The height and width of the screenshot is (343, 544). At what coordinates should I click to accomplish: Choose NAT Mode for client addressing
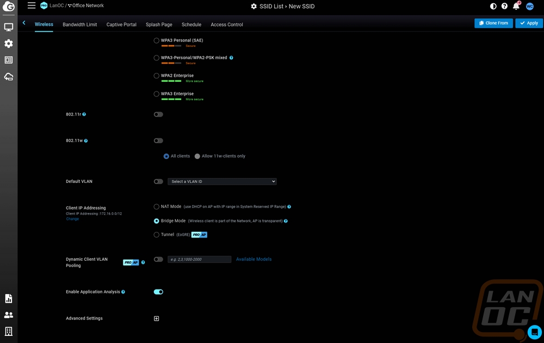coord(157,207)
